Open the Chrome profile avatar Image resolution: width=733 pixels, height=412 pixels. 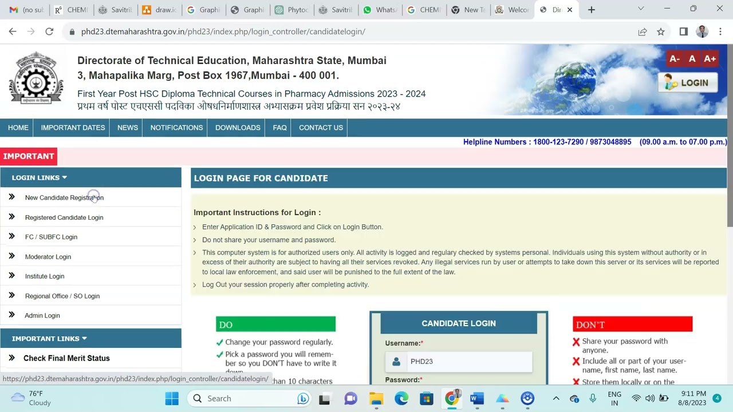(x=702, y=31)
